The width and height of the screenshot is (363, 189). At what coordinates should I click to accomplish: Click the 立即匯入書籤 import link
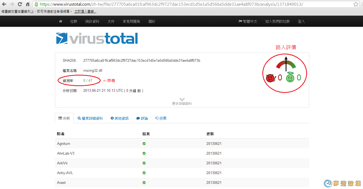[x=85, y=12]
